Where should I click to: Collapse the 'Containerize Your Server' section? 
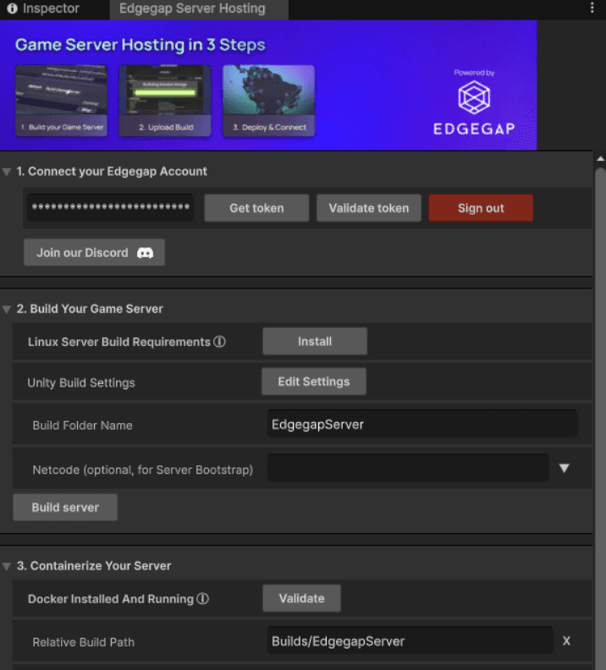pyautogui.click(x=7, y=567)
